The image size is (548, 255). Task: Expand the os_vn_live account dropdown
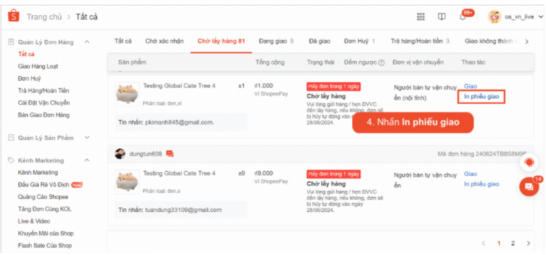[541, 17]
